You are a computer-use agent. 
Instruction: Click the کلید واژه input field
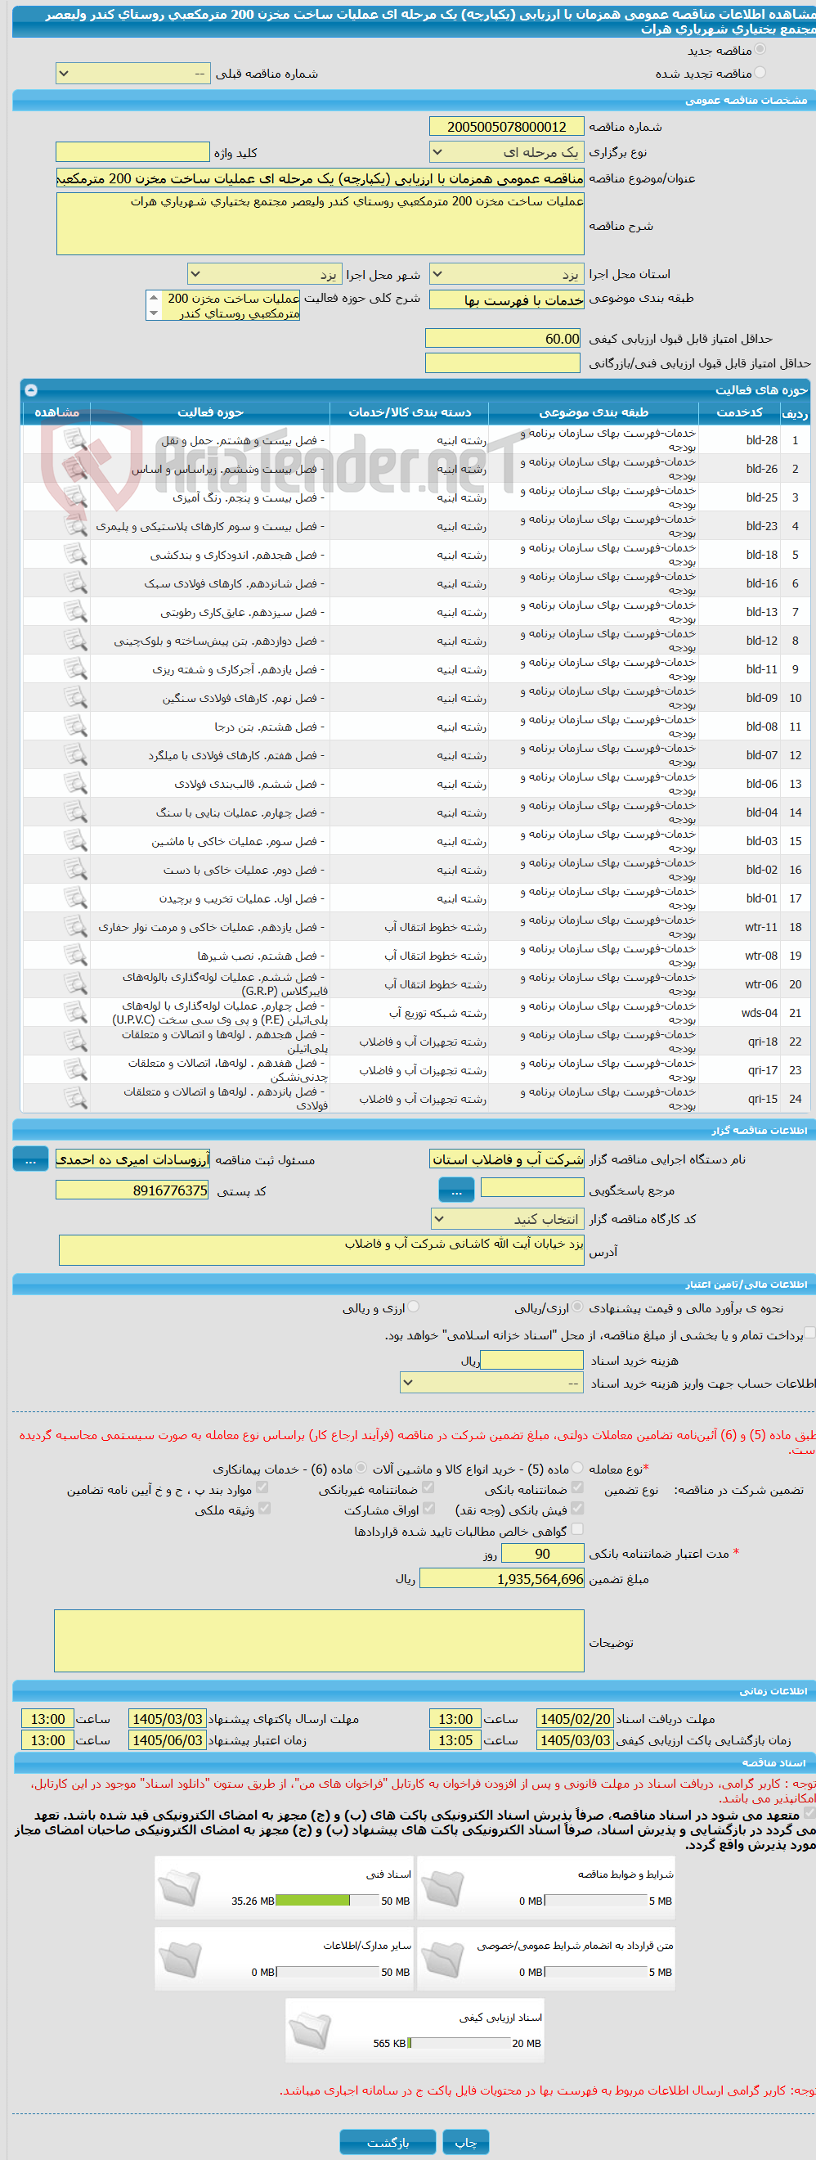(x=132, y=151)
